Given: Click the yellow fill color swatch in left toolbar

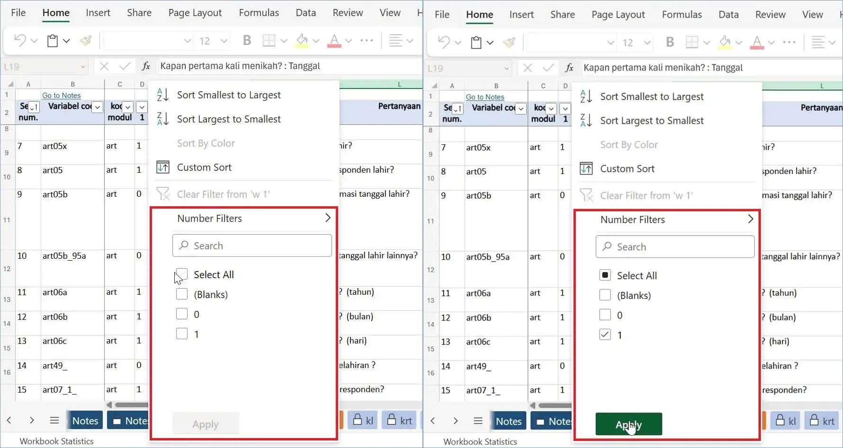Looking at the screenshot, I should 302,41.
